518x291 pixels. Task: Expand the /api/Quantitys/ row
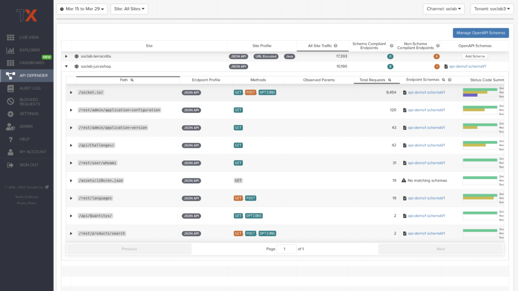pos(71,216)
